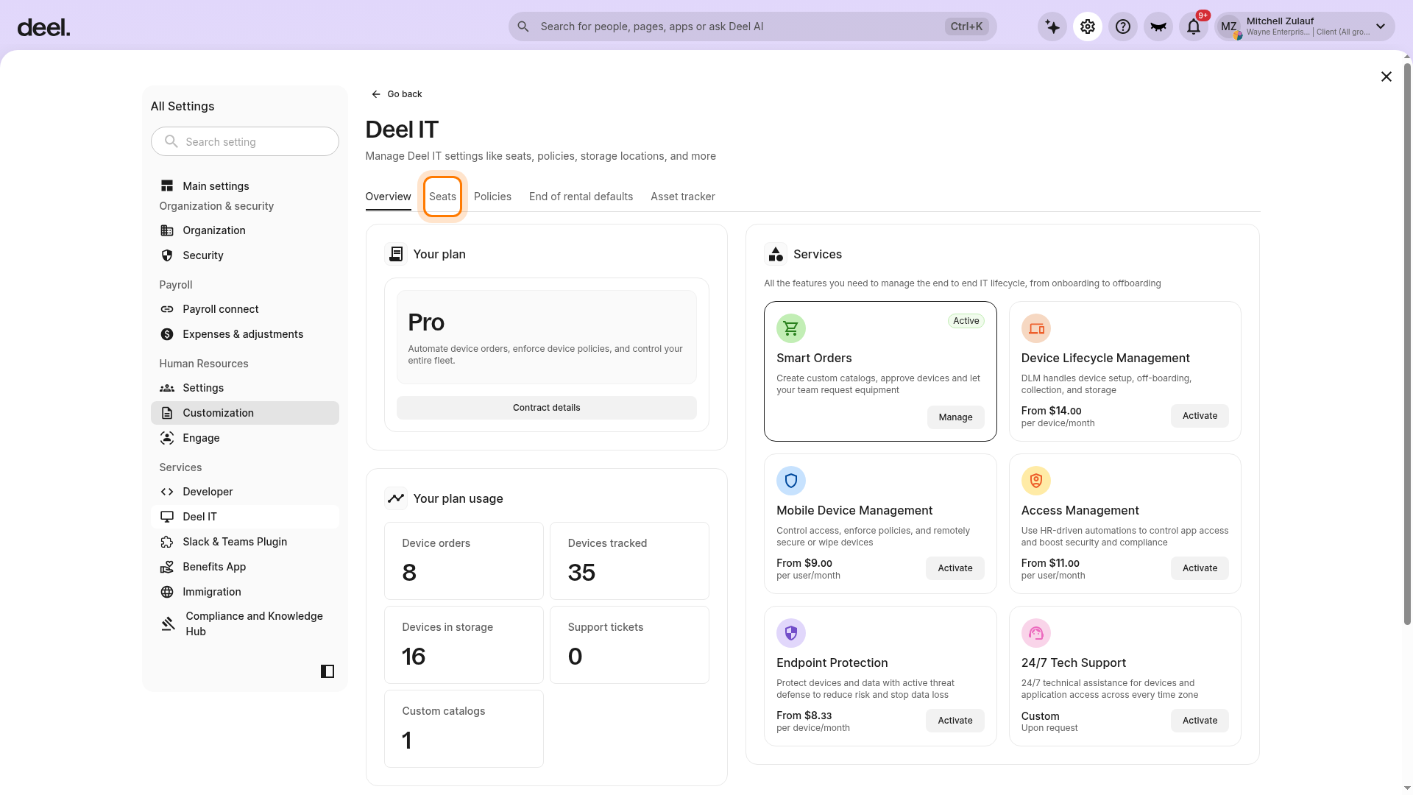Open Deel AI sparkle assistant icon

point(1052,26)
